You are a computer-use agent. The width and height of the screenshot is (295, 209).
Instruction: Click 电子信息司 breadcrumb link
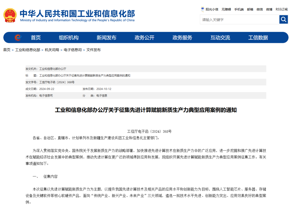[73, 50]
